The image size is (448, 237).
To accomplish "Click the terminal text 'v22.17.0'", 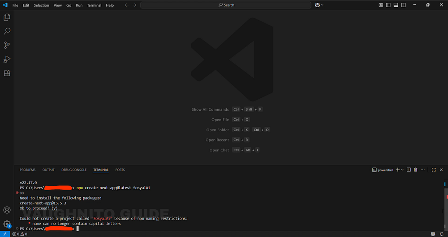I will pos(28,183).
